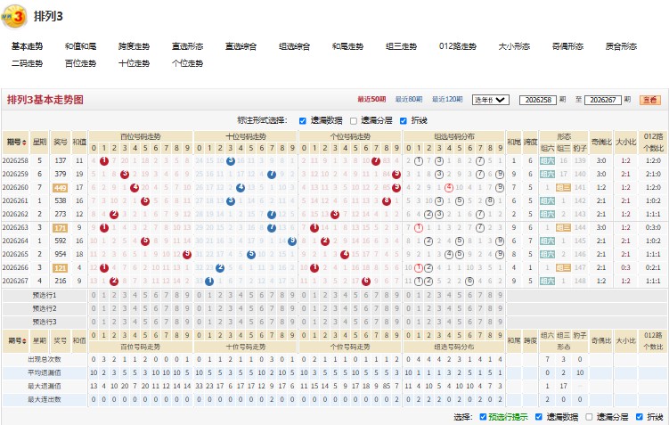Click blue ball 4 in 十位 for issue 2026260
This screenshot has width=669, height=425.
[x=241, y=187]
